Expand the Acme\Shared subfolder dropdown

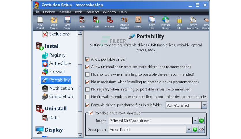click(204, 105)
